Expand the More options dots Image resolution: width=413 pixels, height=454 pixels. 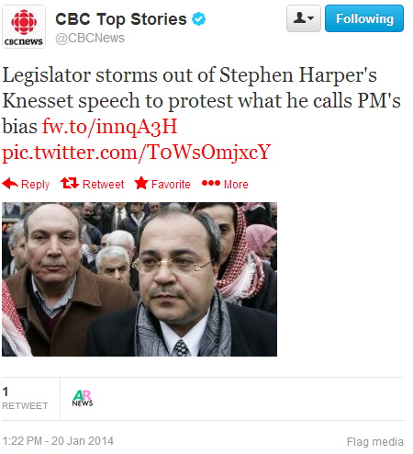click(211, 183)
